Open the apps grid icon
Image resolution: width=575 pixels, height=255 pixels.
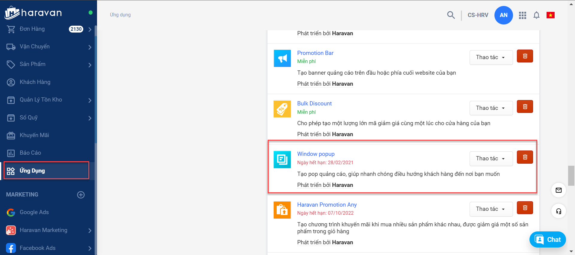[x=523, y=15]
